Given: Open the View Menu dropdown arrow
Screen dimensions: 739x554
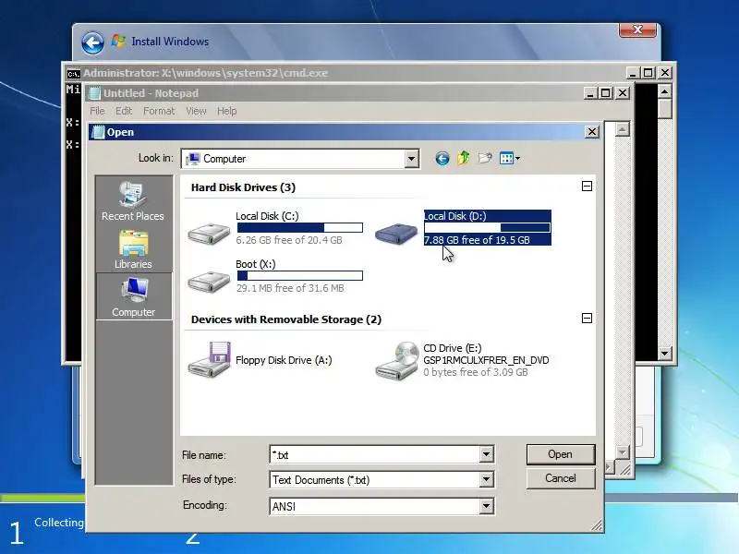Looking at the screenshot, I should pos(517,158).
